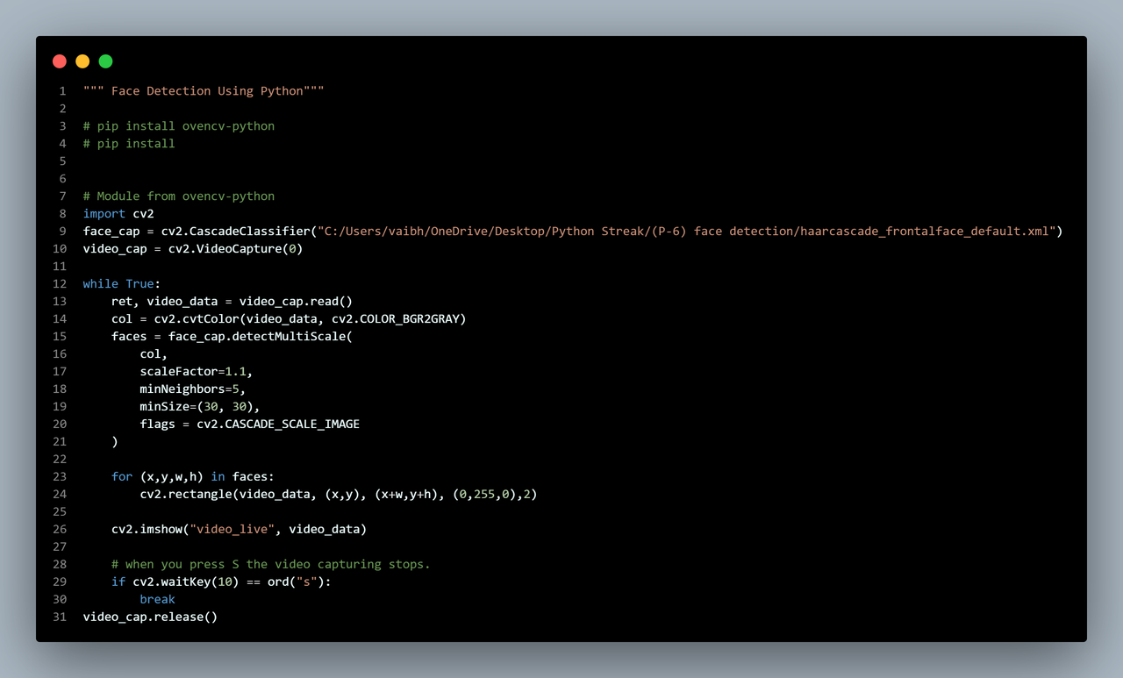The image size is (1123, 678).
Task: Click the "for (x,y,w,h) in faces:" line
Action: (x=193, y=477)
